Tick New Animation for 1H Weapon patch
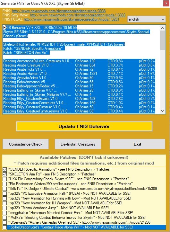 pyautogui.click(x=5, y=203)
